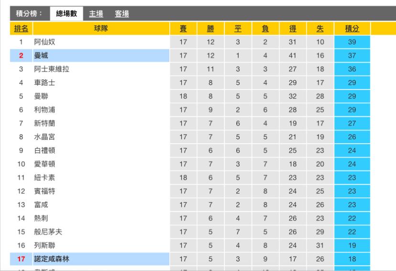The width and height of the screenshot is (396, 271).
Task: Click the 車路士 team name
Action: (44, 83)
